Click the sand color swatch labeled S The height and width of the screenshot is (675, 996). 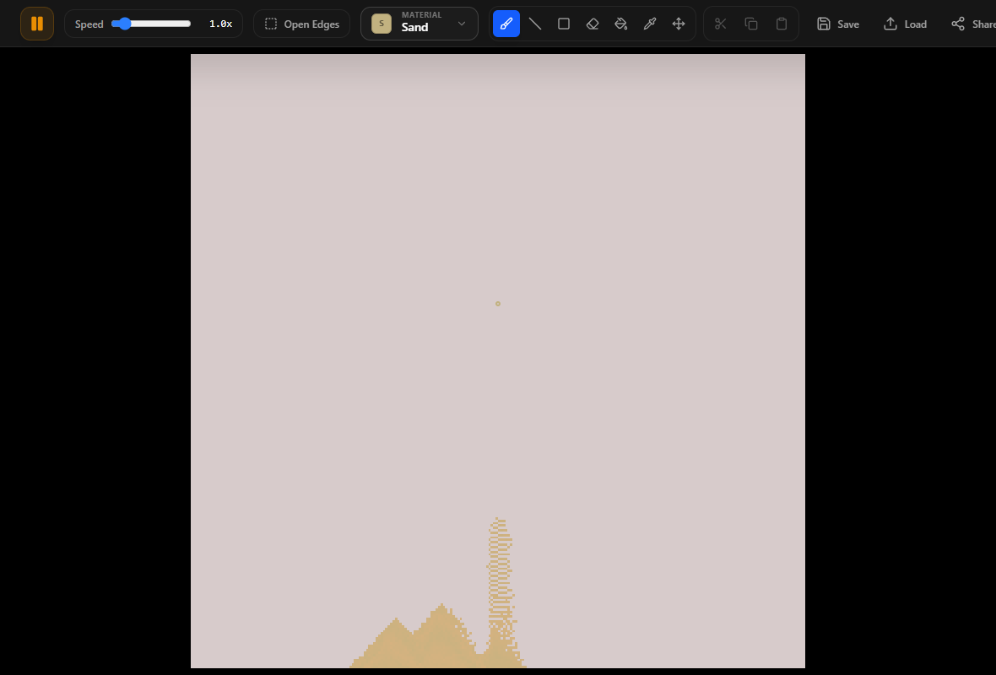[x=382, y=24]
